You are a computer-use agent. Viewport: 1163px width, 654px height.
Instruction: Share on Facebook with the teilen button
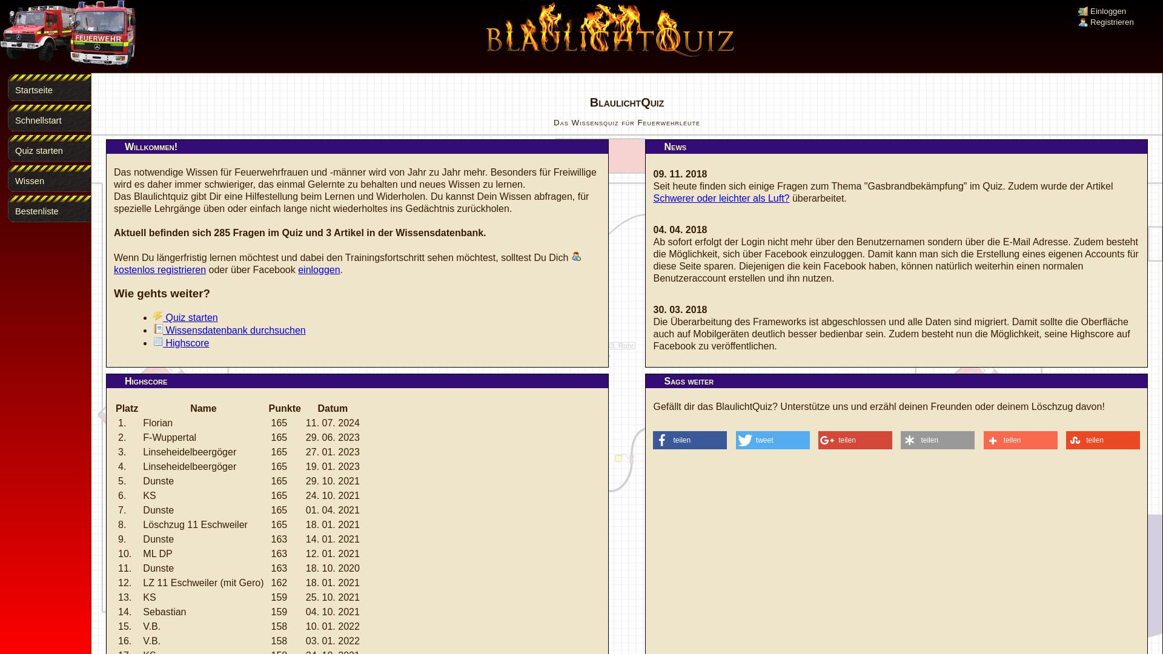coord(690,440)
